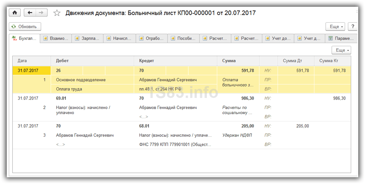Switch to the Зарпла... tab
The height and width of the screenshot is (184, 365).
87,38
